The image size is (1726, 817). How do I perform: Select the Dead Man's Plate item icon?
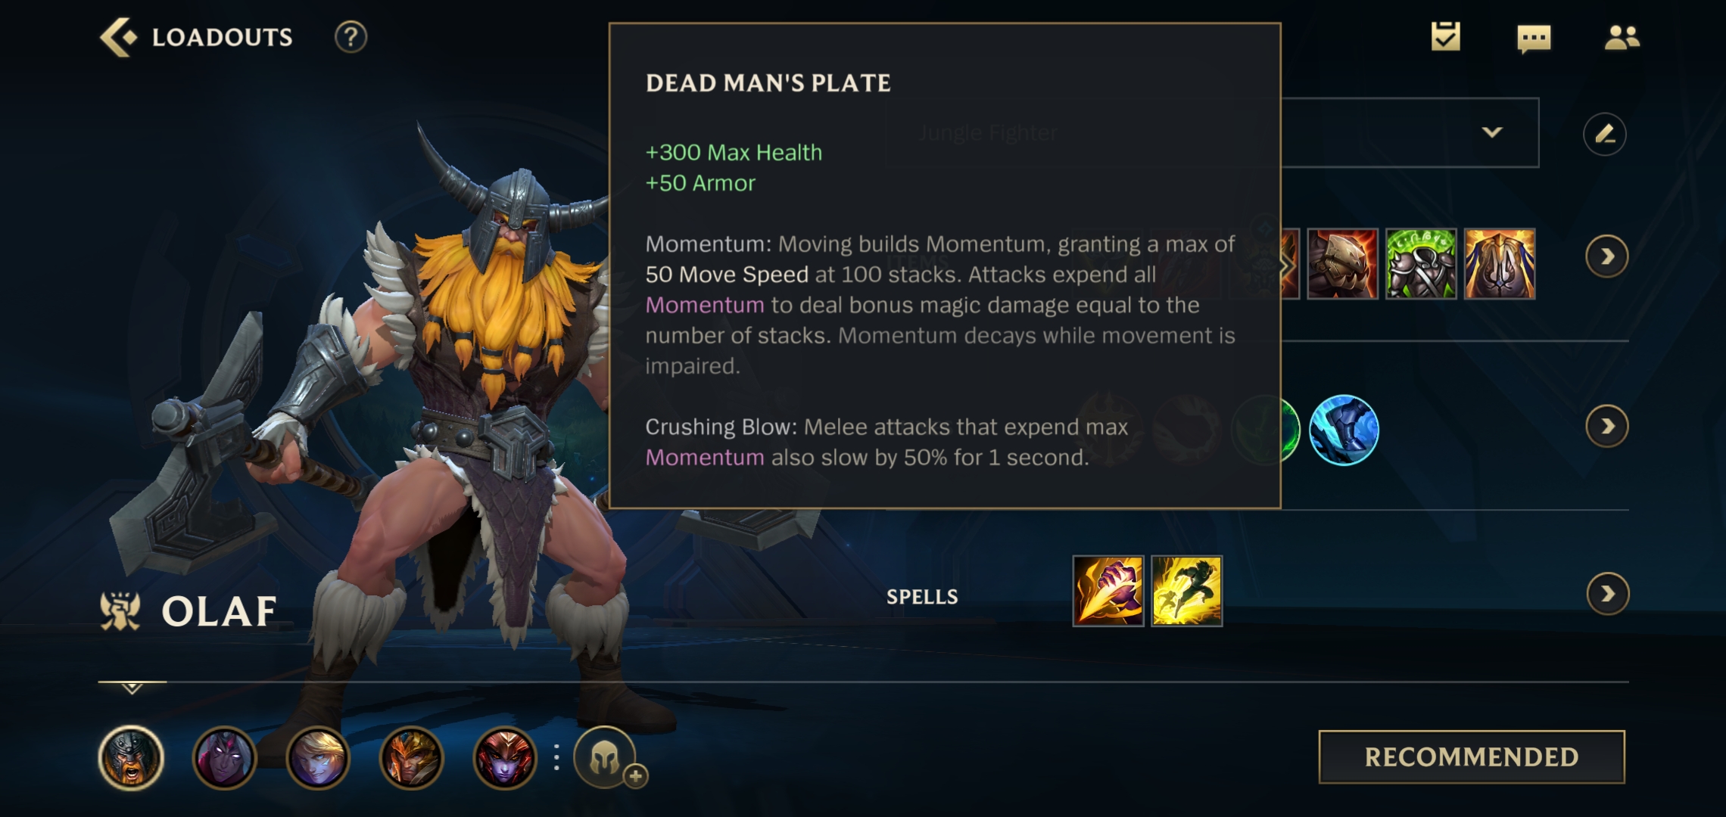[1342, 263]
